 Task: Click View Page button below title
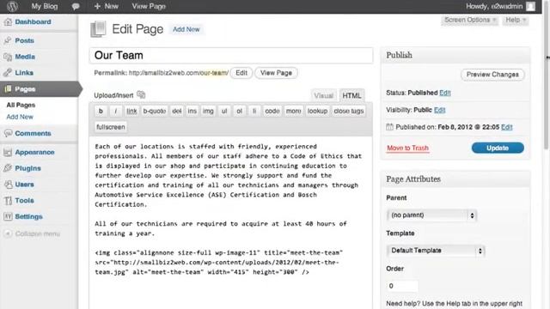276,73
